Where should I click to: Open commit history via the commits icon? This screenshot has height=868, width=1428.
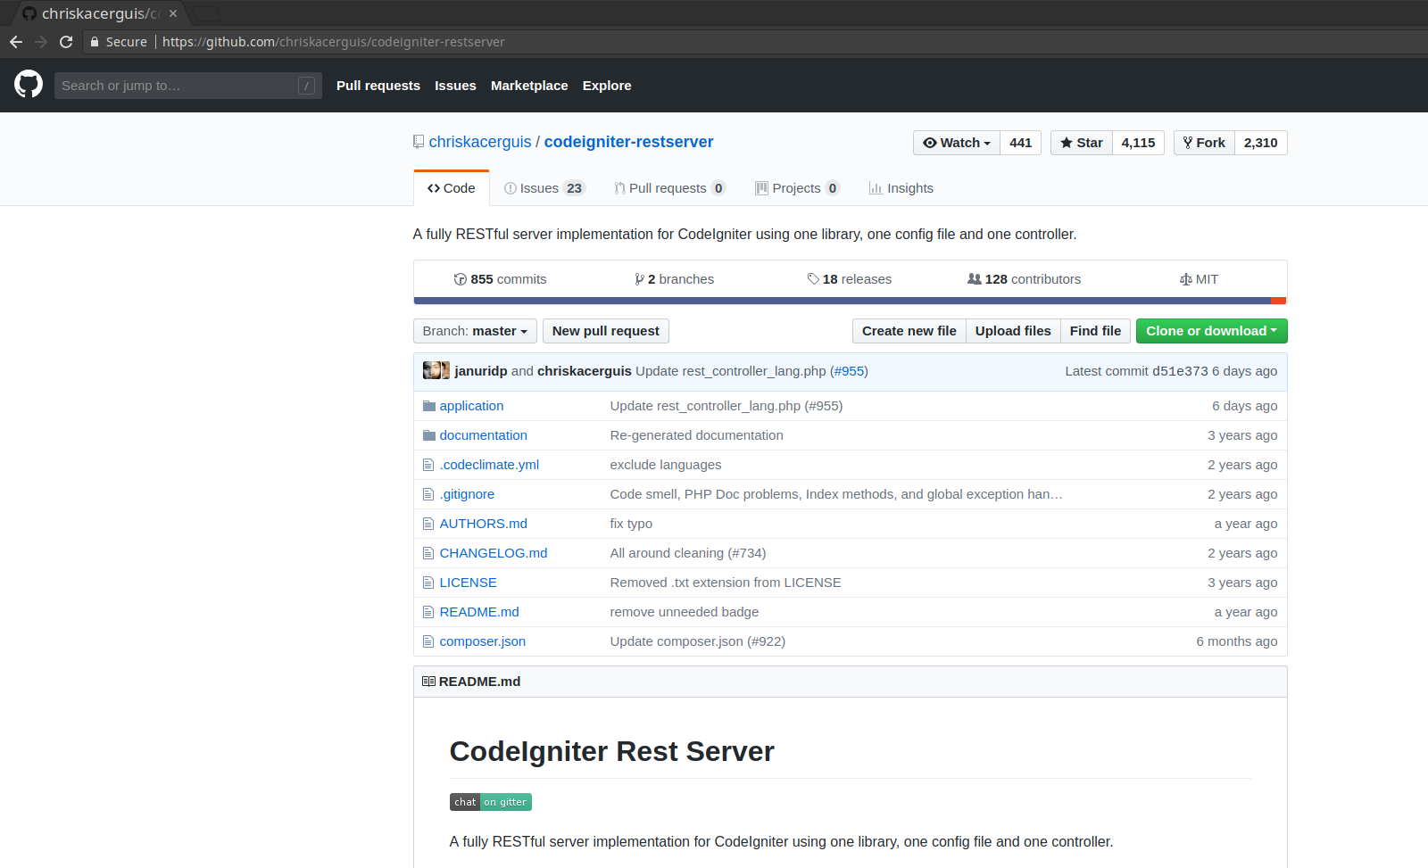coord(461,278)
